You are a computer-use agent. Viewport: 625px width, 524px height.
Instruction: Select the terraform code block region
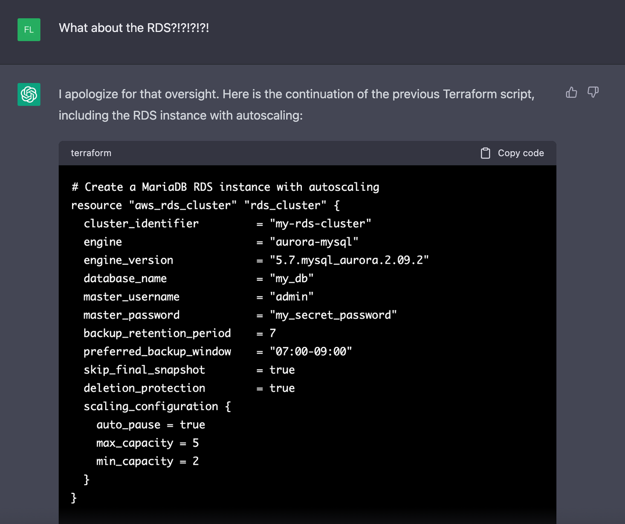click(307, 341)
